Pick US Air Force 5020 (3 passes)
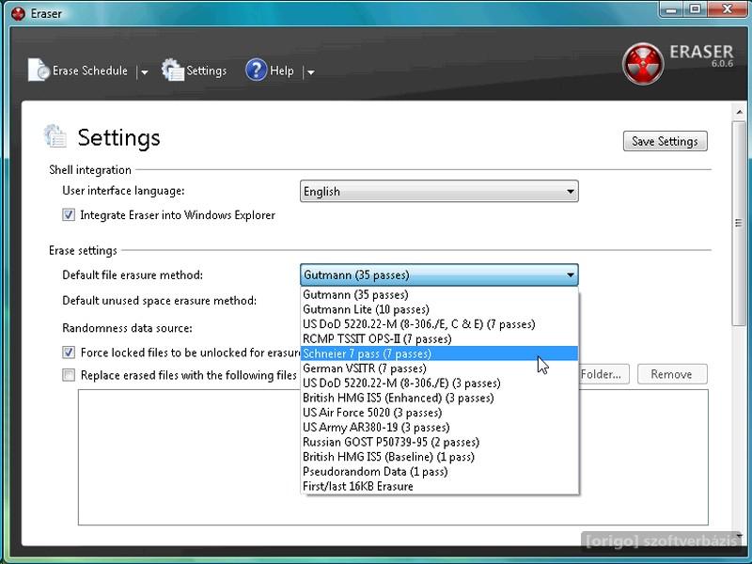752x564 pixels. pyautogui.click(x=439, y=413)
